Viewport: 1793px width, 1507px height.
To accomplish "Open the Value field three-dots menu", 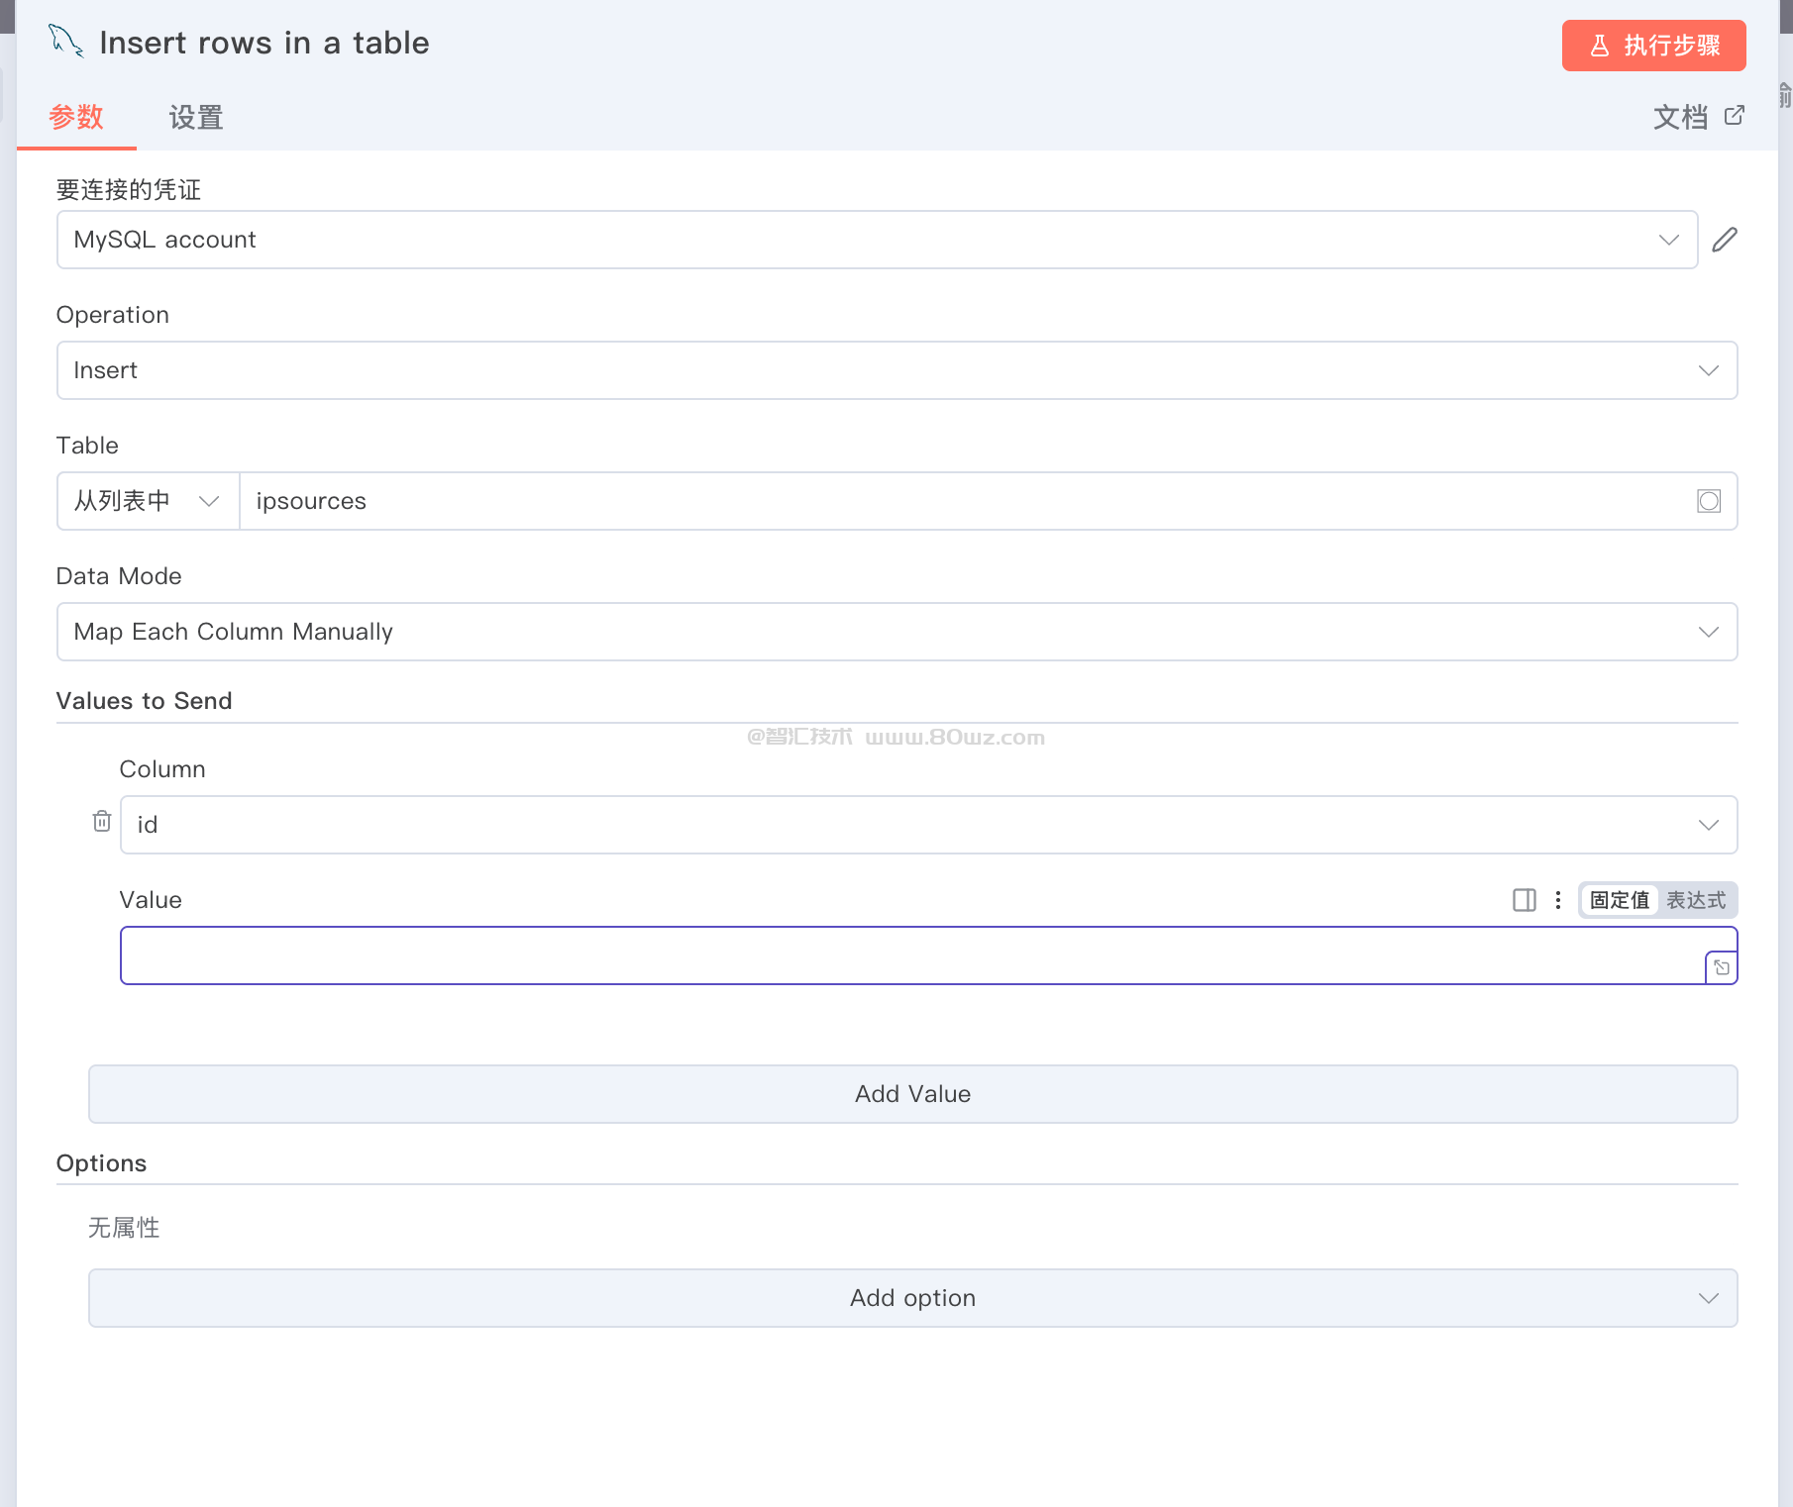I will pyautogui.click(x=1558, y=900).
